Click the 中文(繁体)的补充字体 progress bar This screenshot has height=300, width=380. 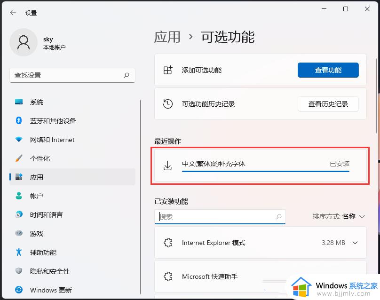tap(266, 171)
